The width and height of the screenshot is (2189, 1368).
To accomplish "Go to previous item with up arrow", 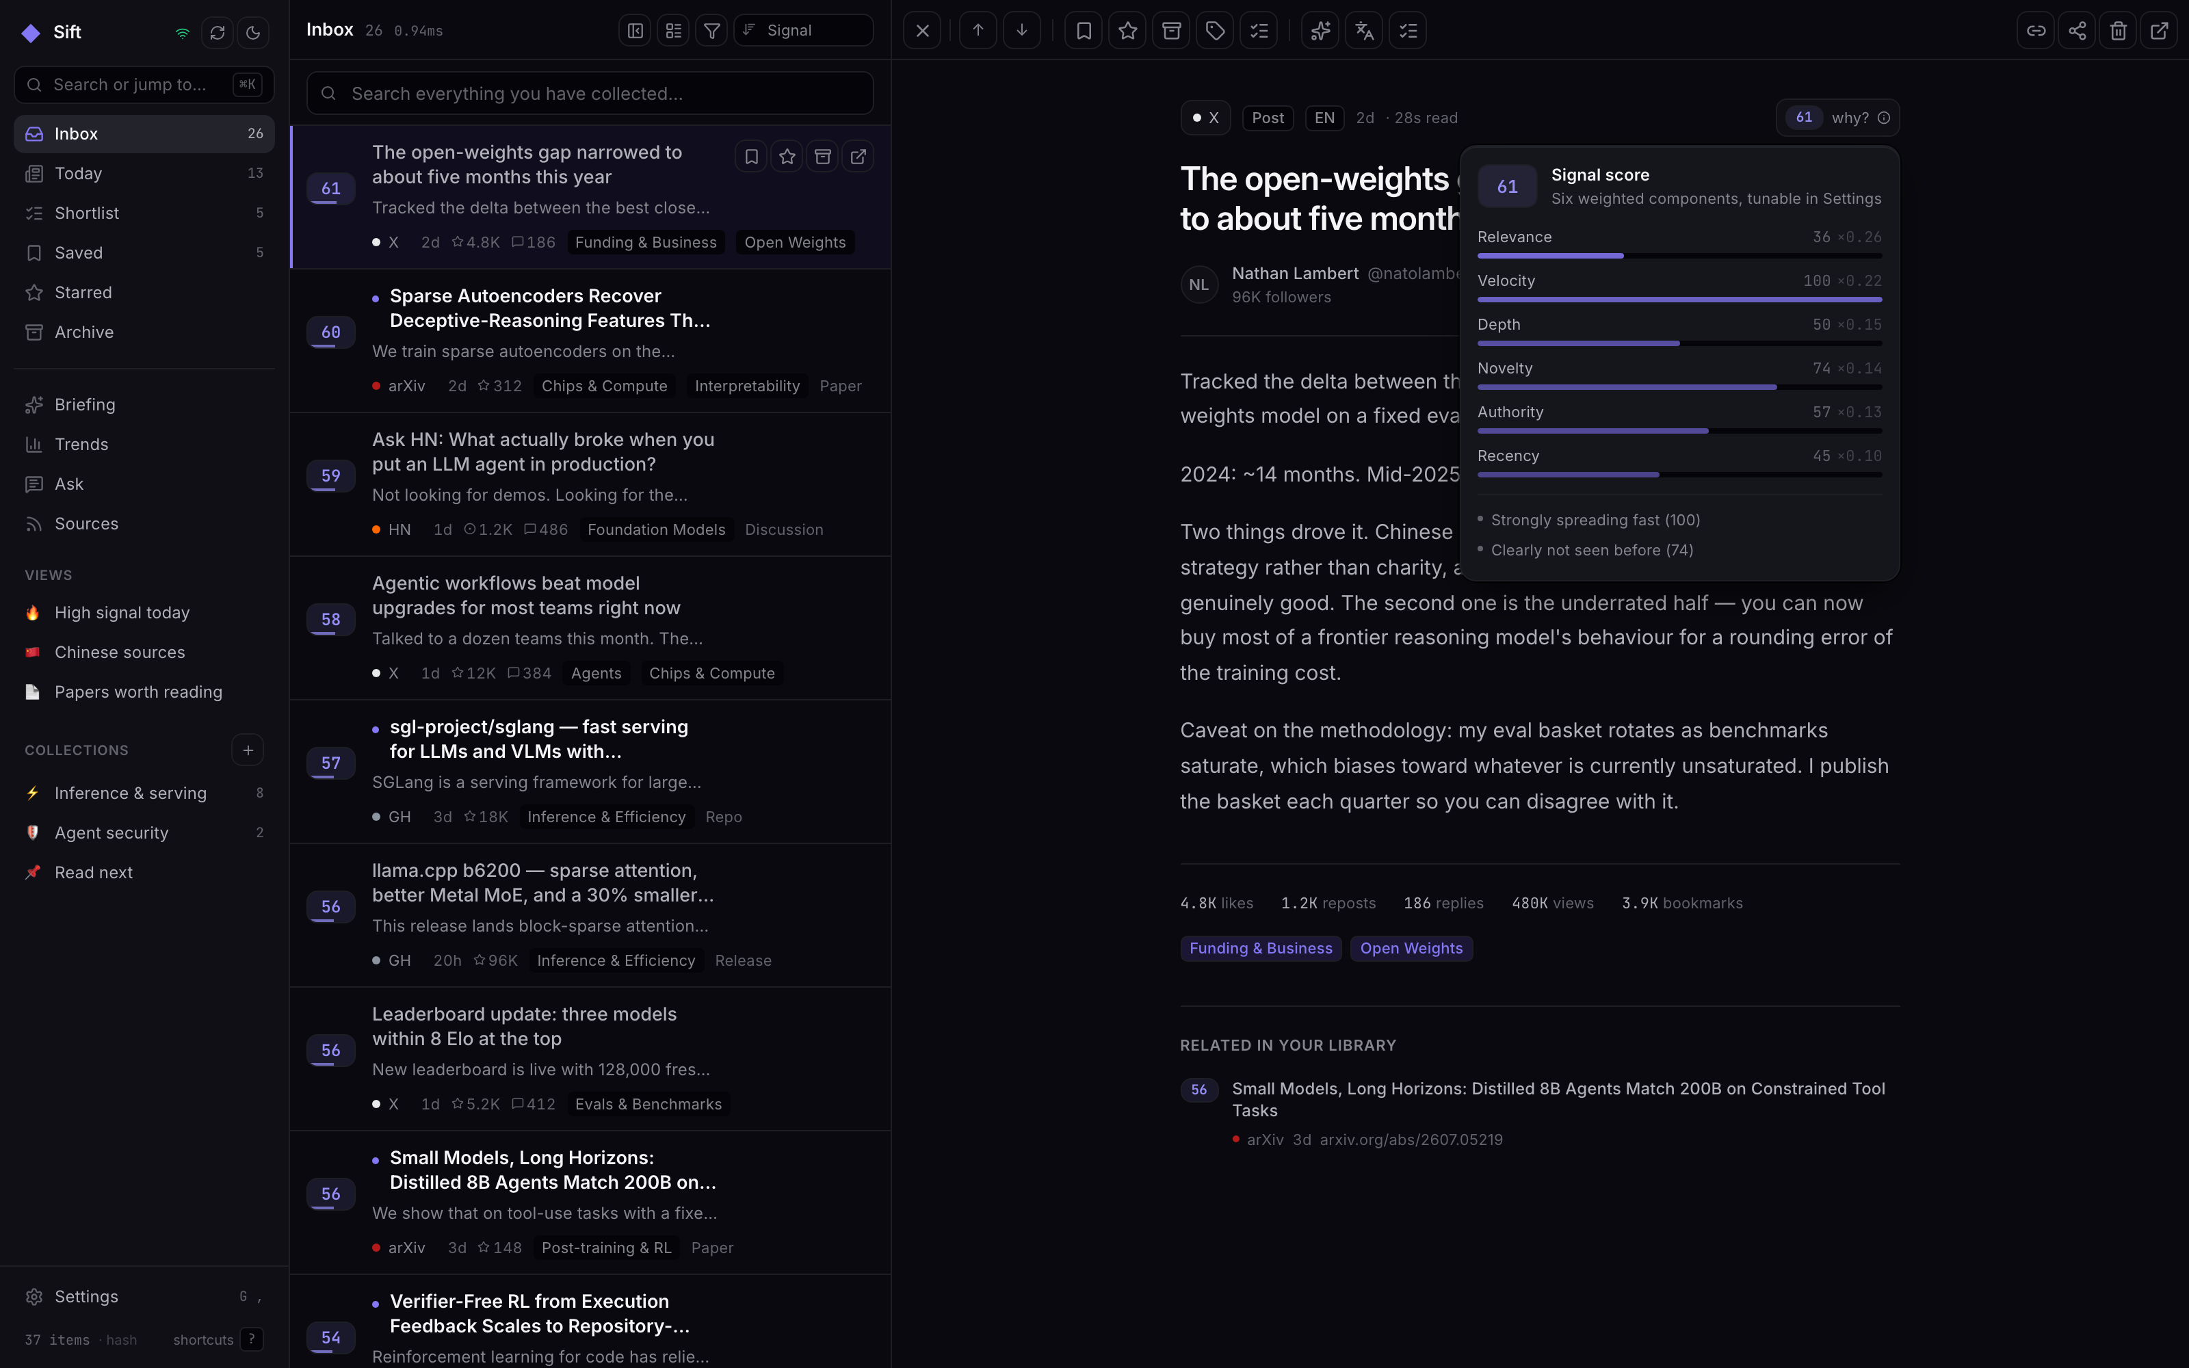I will [x=978, y=31].
